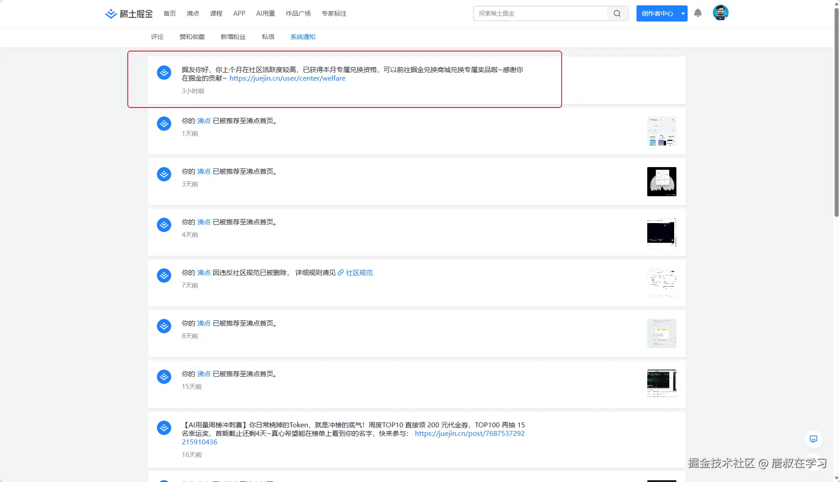Viewport: 840px width, 482px height.
Task: Open the thumbnail of the 15天前 notification
Action: (662, 384)
